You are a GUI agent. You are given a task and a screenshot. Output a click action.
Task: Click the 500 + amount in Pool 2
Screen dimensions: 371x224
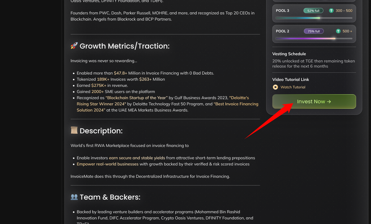click(347, 31)
